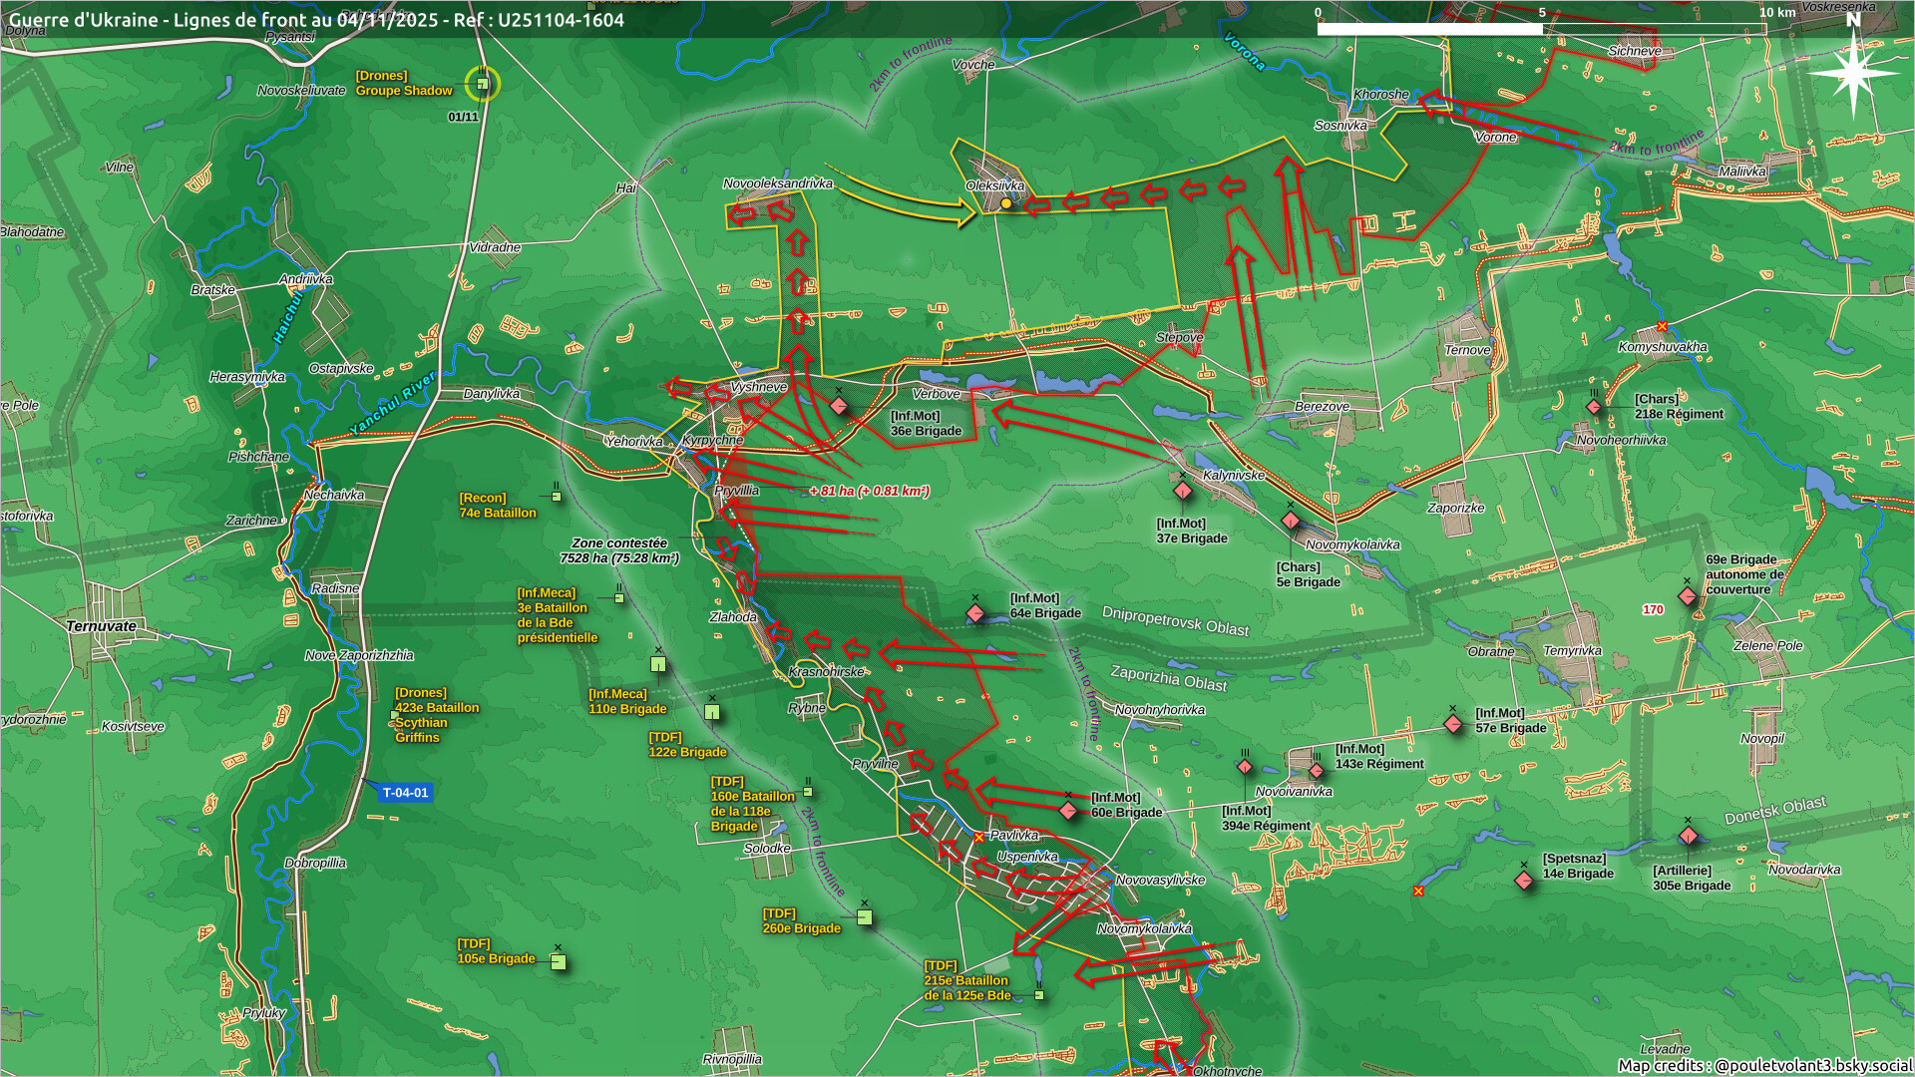Click the 10 km scale bar

[x=1541, y=29]
